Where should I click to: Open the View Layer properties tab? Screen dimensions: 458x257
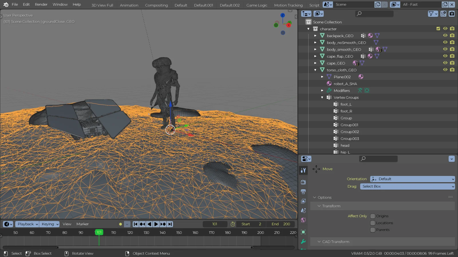(x=303, y=201)
